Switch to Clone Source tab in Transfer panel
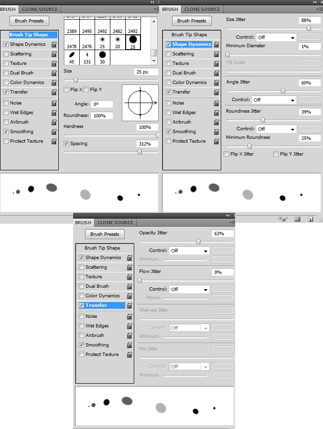This screenshot has width=323, height=429. pyautogui.click(x=115, y=223)
